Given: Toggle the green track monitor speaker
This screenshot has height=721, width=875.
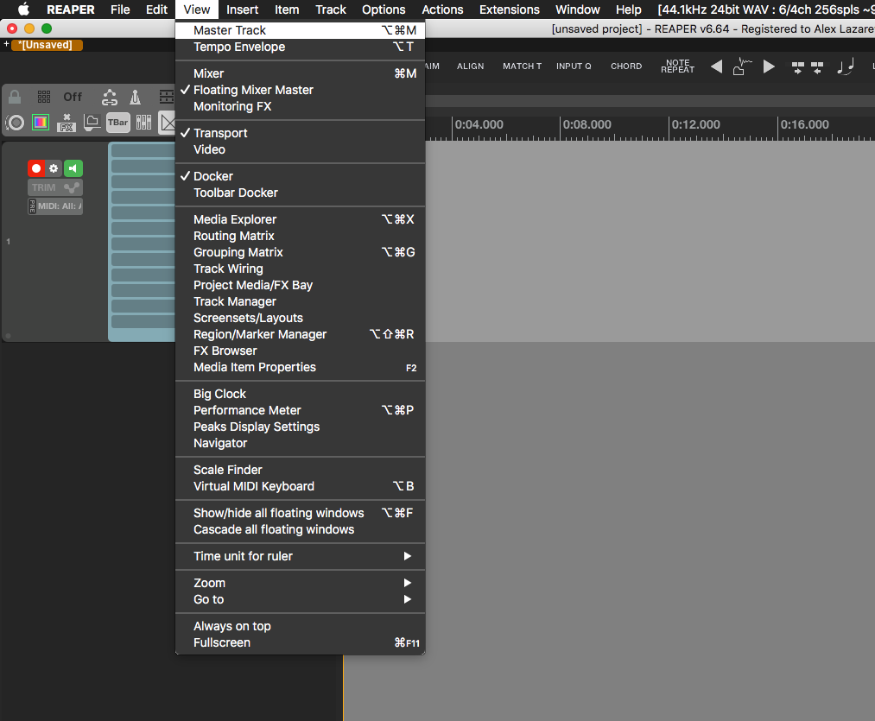Looking at the screenshot, I should point(73,168).
